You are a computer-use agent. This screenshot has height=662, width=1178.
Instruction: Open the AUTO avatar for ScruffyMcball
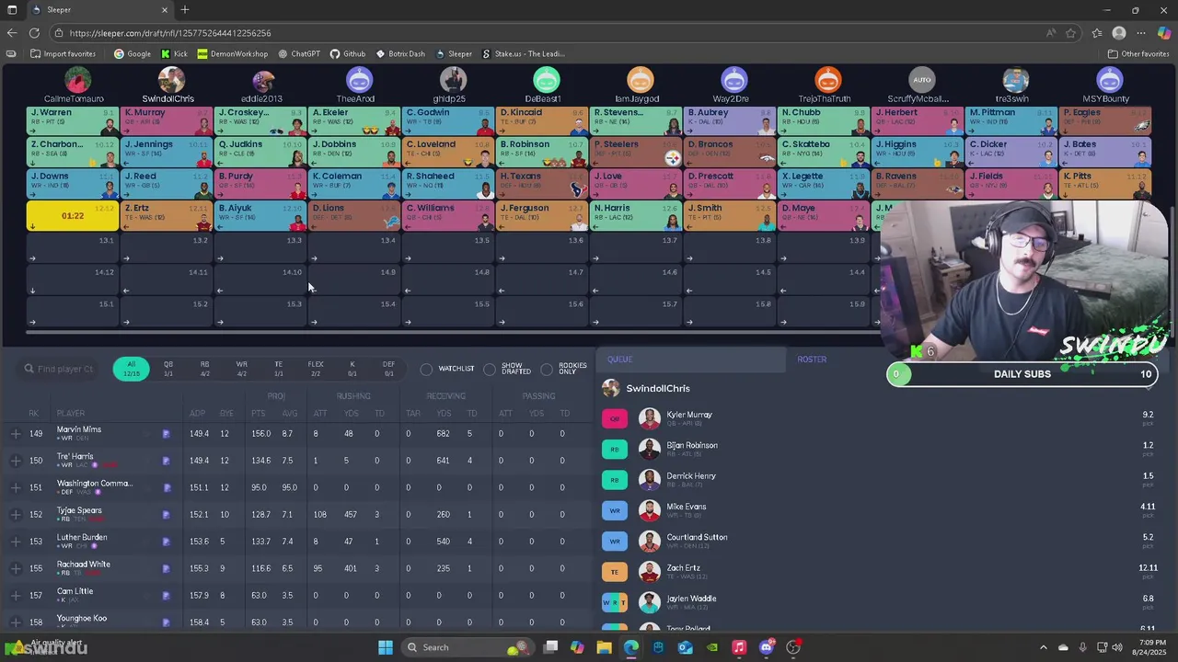[x=921, y=80]
